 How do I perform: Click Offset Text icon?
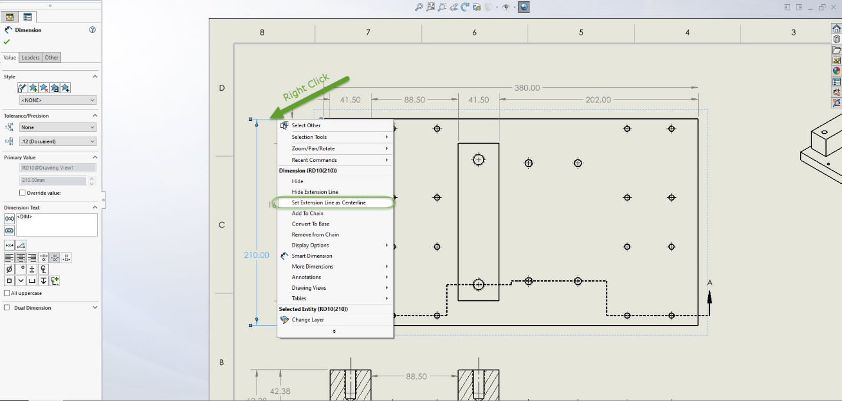pos(21,245)
